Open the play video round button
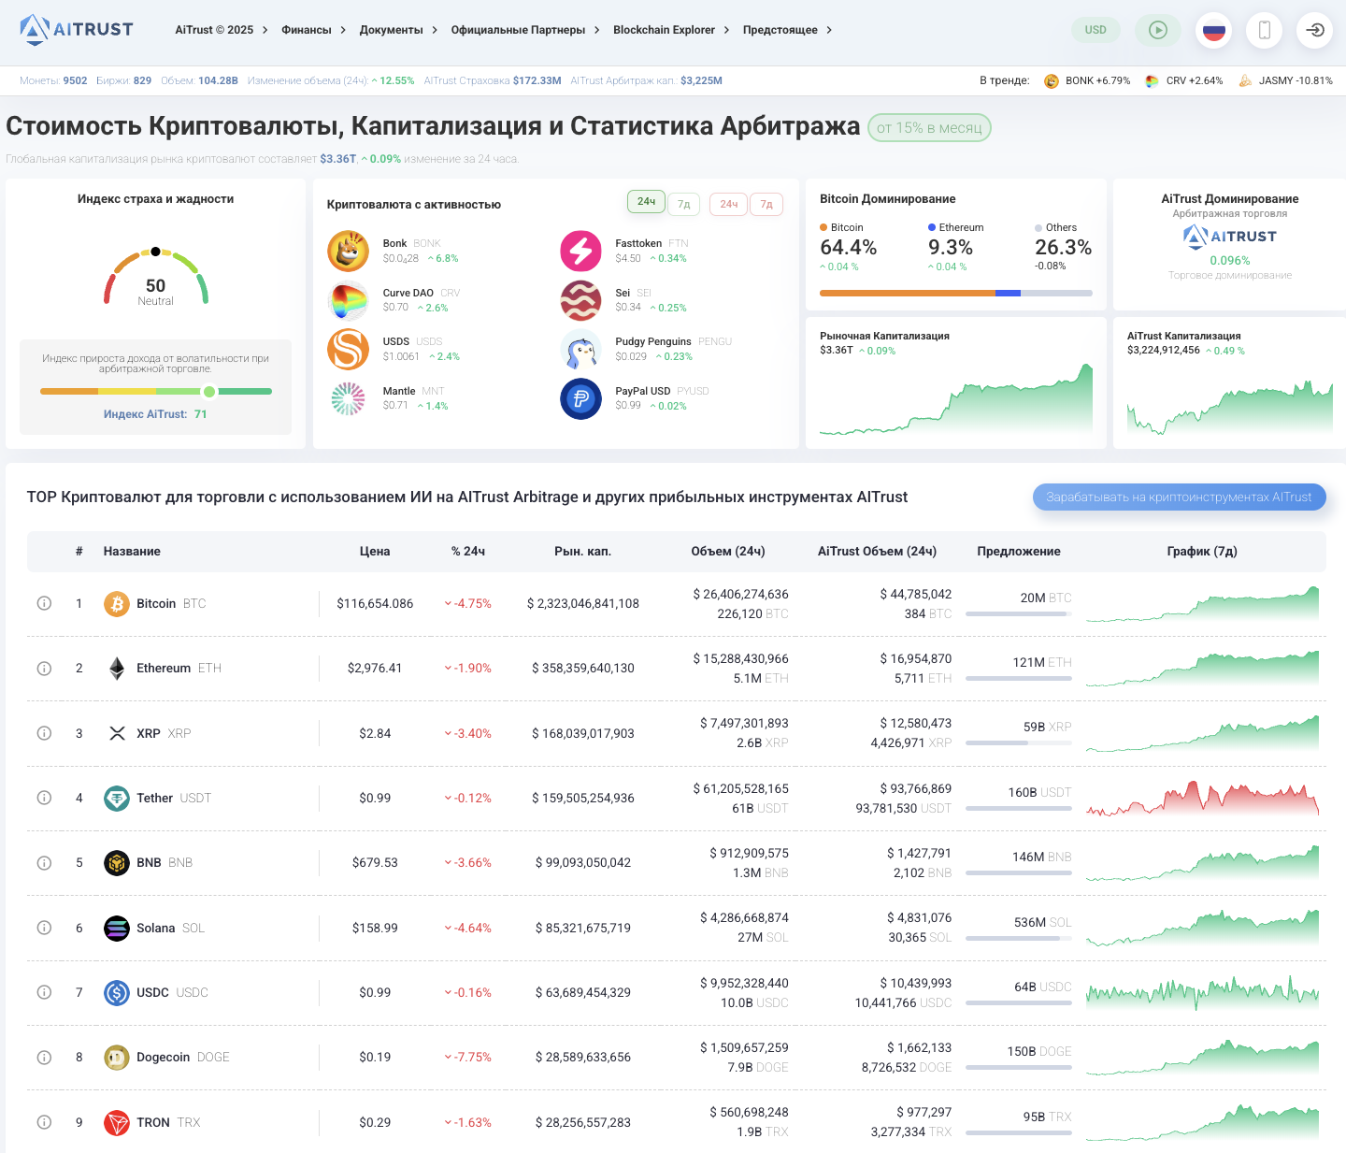The width and height of the screenshot is (1346, 1153). point(1158,30)
